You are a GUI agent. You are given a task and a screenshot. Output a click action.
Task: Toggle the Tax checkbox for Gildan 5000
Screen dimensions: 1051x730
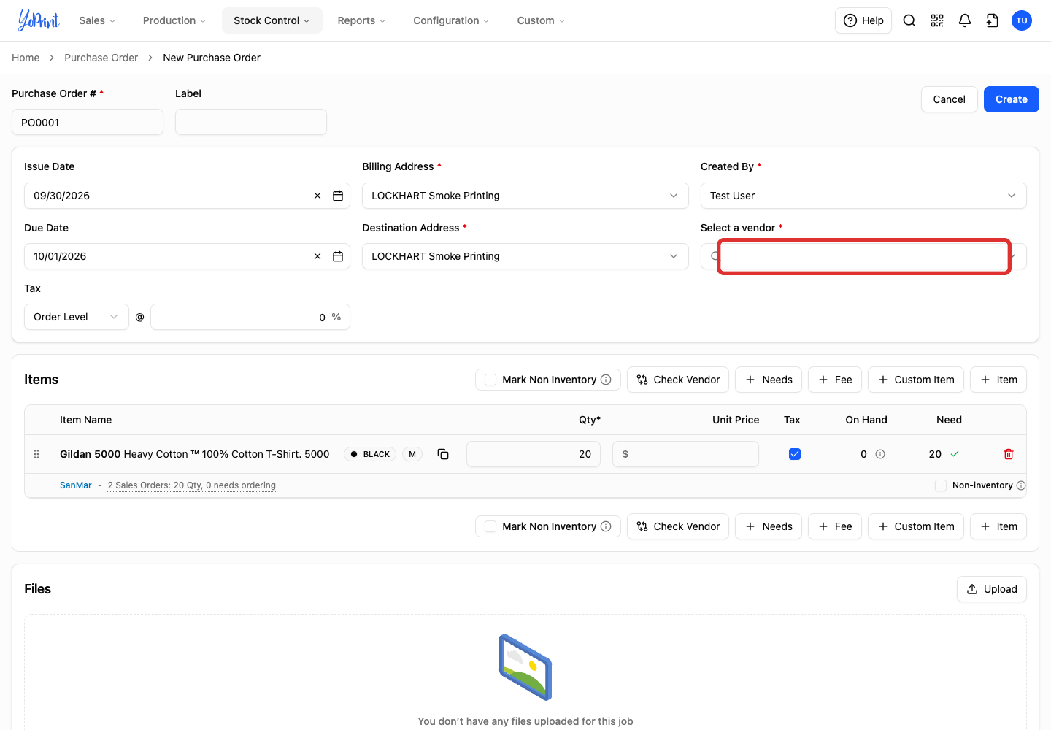[x=795, y=454]
